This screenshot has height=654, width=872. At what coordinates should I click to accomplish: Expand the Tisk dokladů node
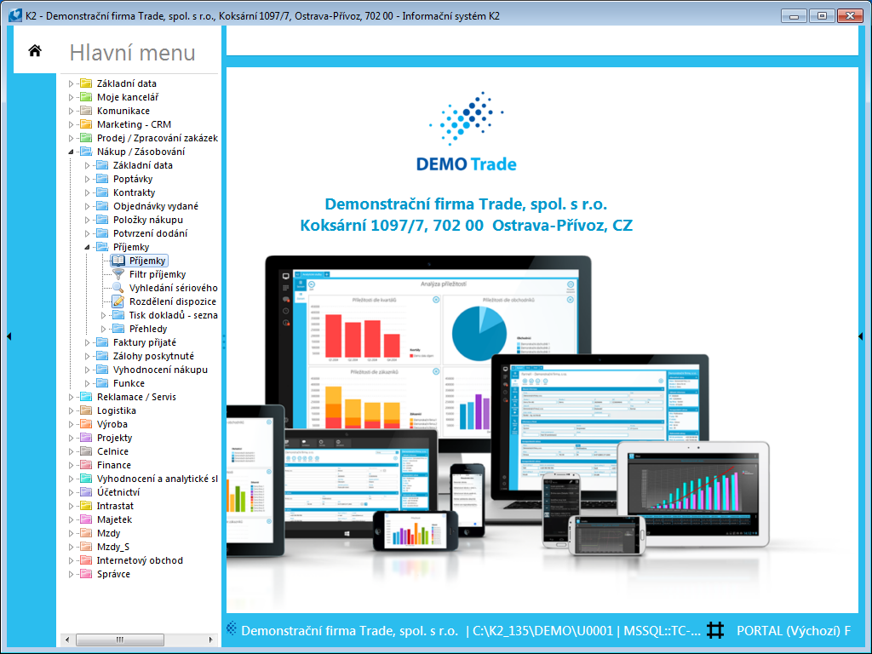[103, 315]
